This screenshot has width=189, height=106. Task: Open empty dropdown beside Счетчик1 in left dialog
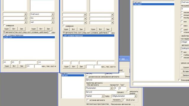click(25, 14)
